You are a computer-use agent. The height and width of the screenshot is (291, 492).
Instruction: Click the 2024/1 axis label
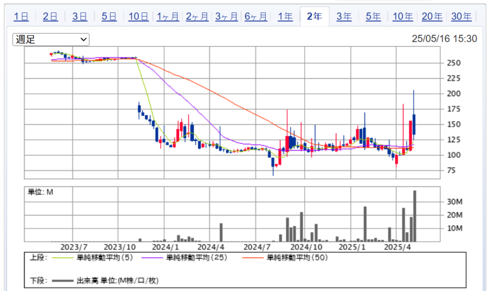pyautogui.click(x=165, y=247)
